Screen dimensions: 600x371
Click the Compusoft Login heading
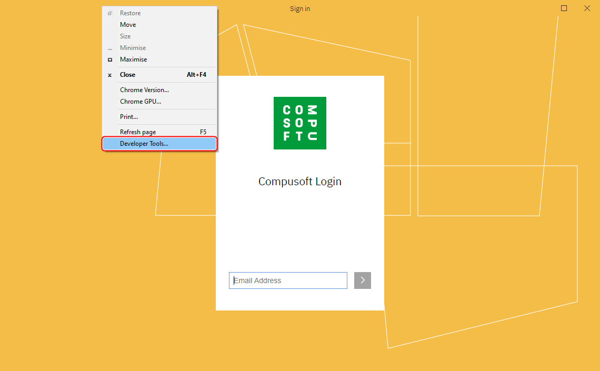pyautogui.click(x=299, y=181)
